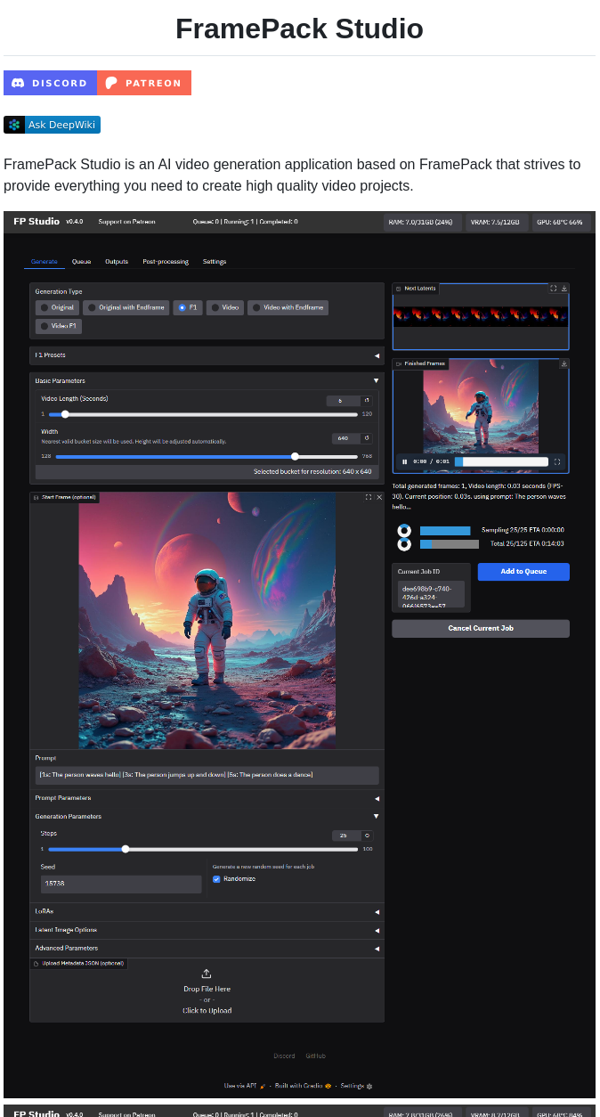600x1117 pixels.
Task: Click the GPU temperature indicator
Action: click(560, 222)
